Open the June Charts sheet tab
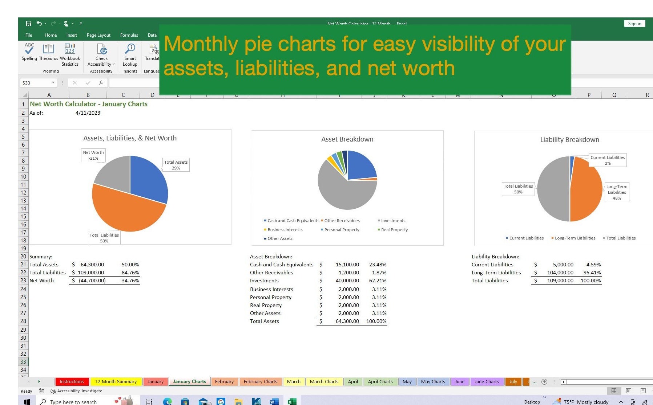 tap(487, 382)
